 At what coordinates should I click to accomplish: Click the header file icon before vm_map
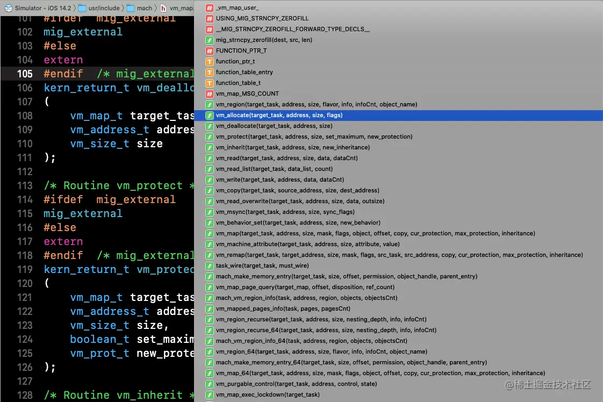tap(163, 8)
